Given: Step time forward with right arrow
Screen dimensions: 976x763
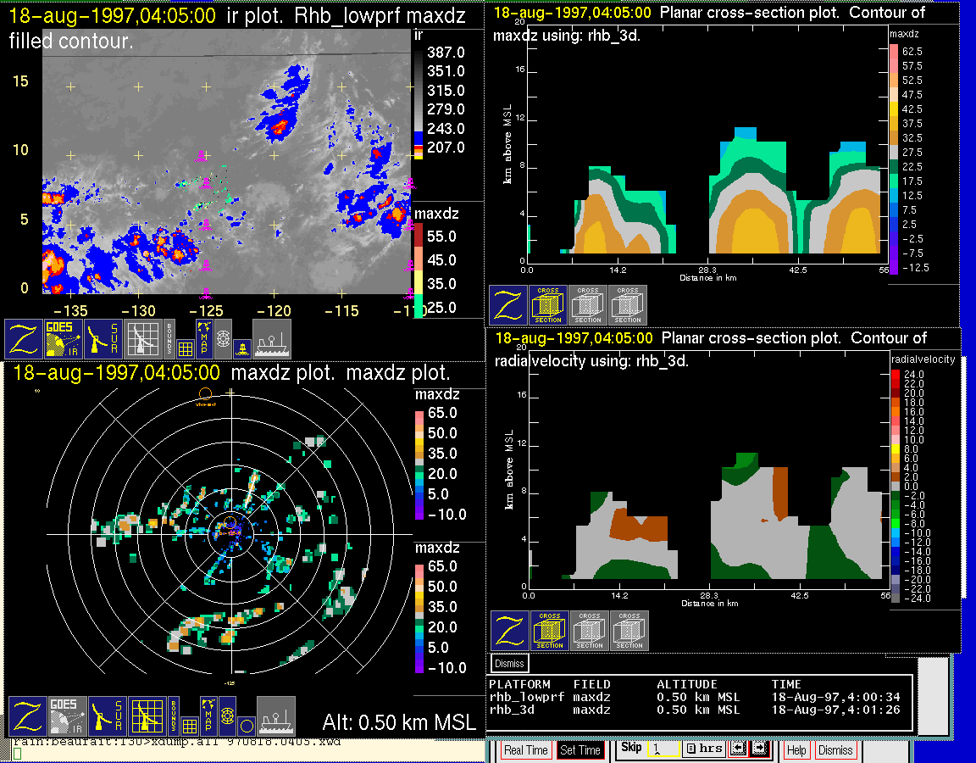Looking at the screenshot, I should tap(758, 749).
